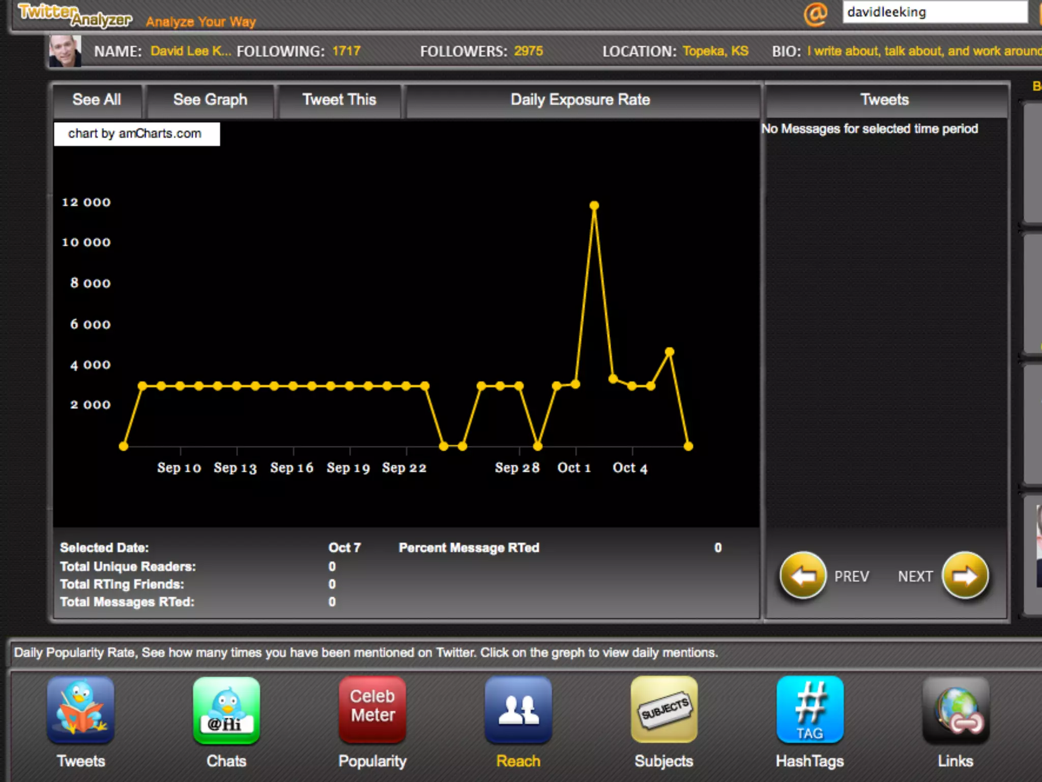Open the Tweets book-bird icon
The width and height of the screenshot is (1042, 782).
coord(80,710)
